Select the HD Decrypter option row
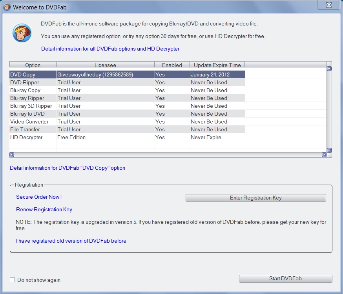Image resolution: width=343 pixels, height=294 pixels. click(x=127, y=137)
